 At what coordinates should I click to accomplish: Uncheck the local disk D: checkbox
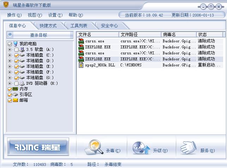coord(17,61)
